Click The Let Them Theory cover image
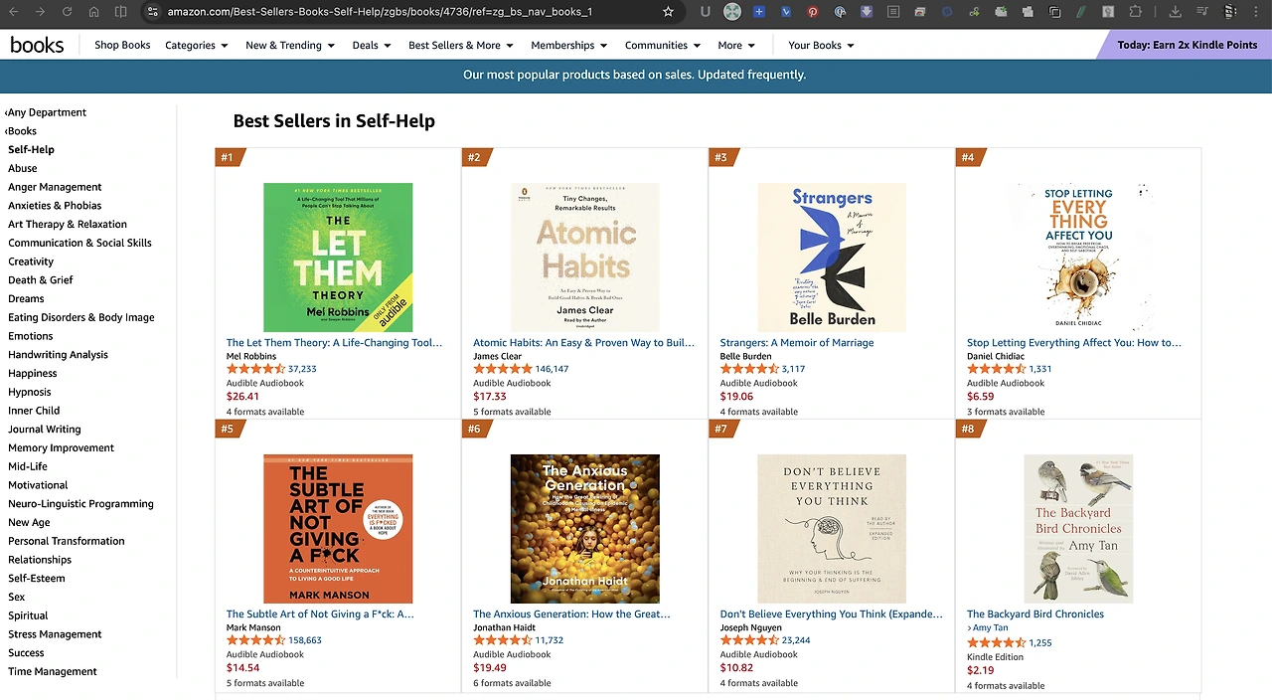The width and height of the screenshot is (1272, 700). coord(338,257)
